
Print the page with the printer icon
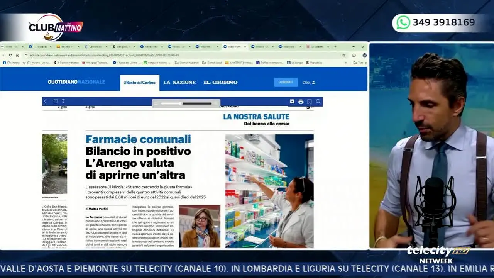point(301,102)
